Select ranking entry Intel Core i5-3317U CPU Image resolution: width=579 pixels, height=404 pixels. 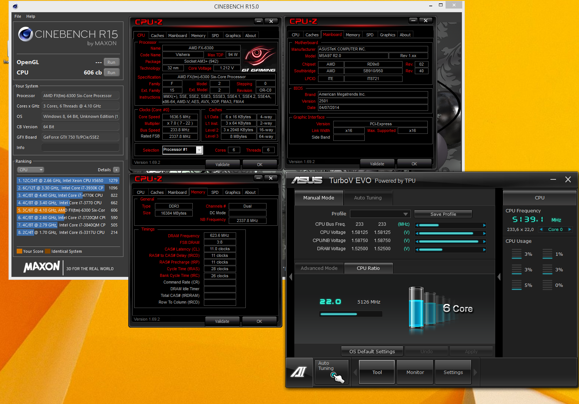(68, 232)
